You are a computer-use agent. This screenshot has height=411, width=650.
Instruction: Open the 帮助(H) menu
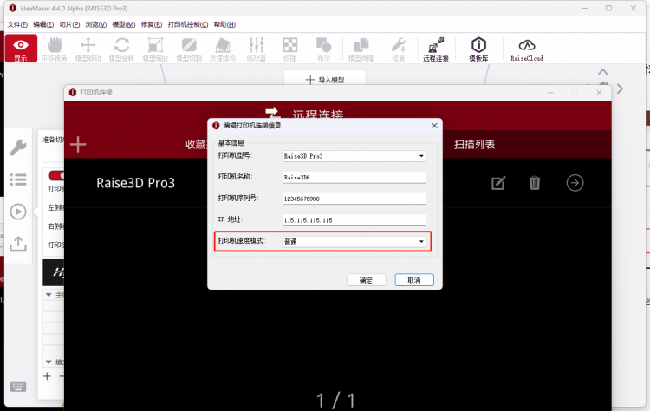pyautogui.click(x=224, y=24)
